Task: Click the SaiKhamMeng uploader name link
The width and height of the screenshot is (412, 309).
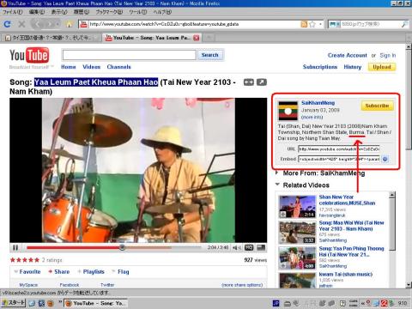Action: [x=318, y=103]
